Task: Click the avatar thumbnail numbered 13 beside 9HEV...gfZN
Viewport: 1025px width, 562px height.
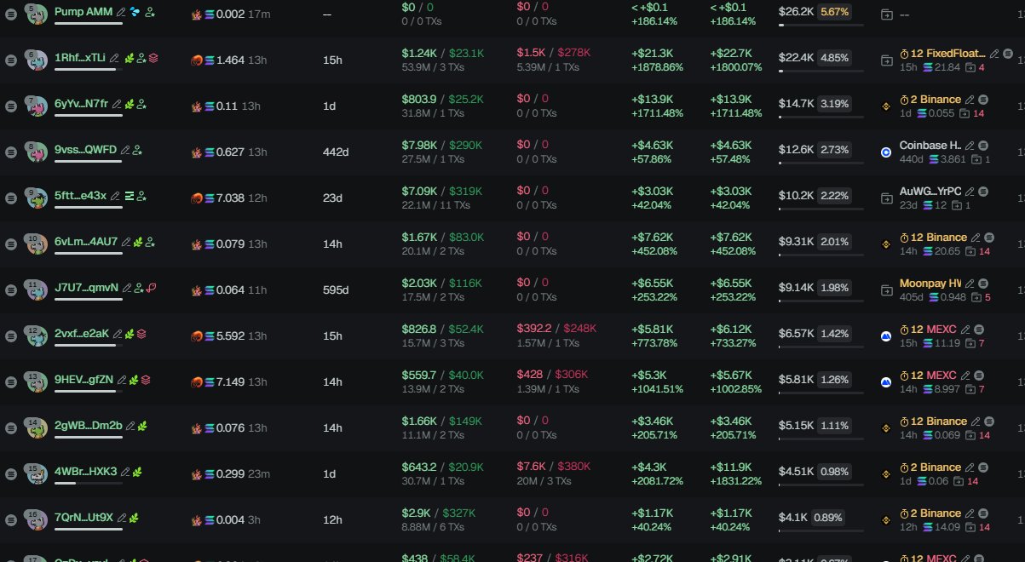Action: pos(36,382)
